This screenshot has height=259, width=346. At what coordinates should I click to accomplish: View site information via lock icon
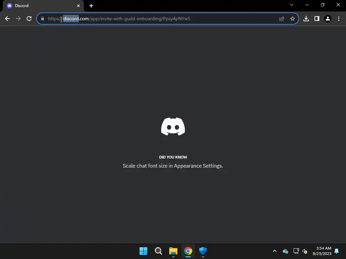43,19
